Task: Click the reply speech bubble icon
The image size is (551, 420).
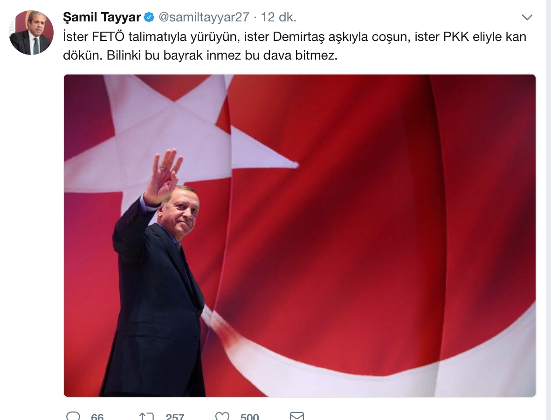Action: pyautogui.click(x=73, y=416)
